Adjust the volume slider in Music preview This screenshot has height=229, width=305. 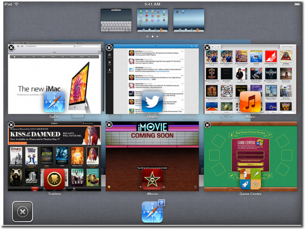click(x=288, y=47)
